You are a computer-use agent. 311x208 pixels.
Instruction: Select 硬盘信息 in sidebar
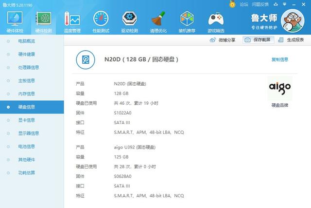32,107
